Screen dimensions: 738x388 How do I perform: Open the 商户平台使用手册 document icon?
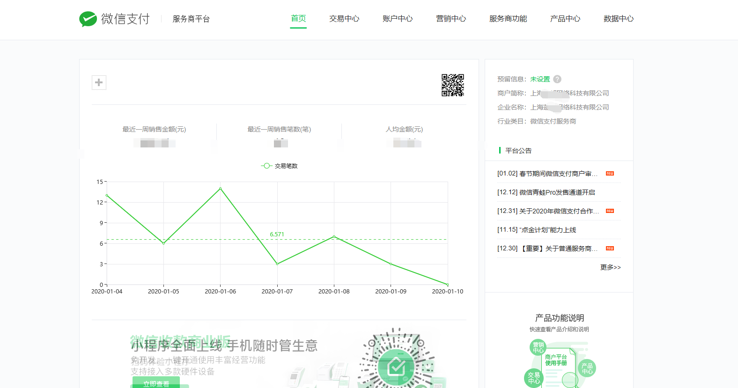(x=559, y=367)
